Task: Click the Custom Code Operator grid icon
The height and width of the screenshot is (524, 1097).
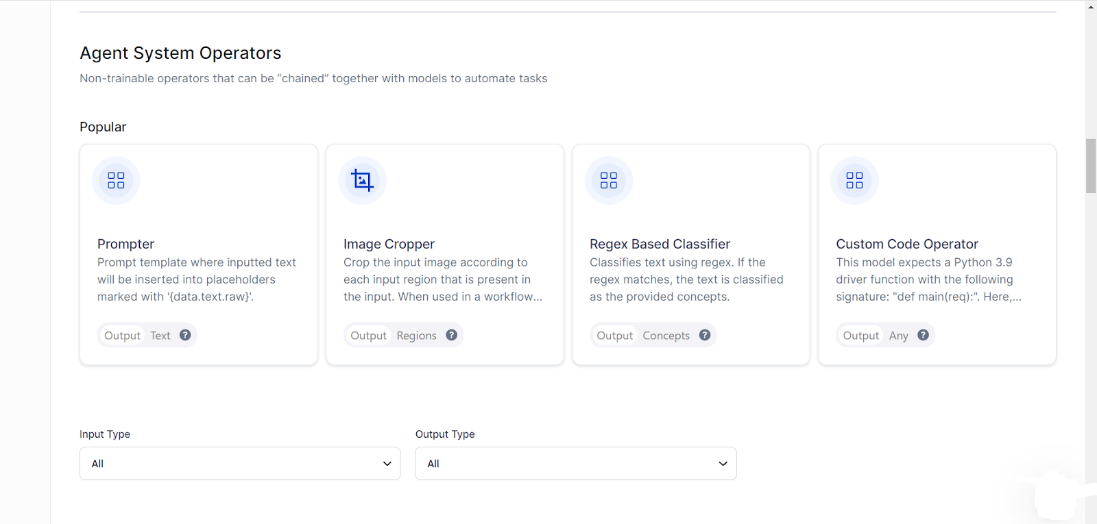Action: coord(854,180)
